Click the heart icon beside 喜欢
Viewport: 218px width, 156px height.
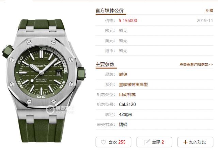(103, 142)
